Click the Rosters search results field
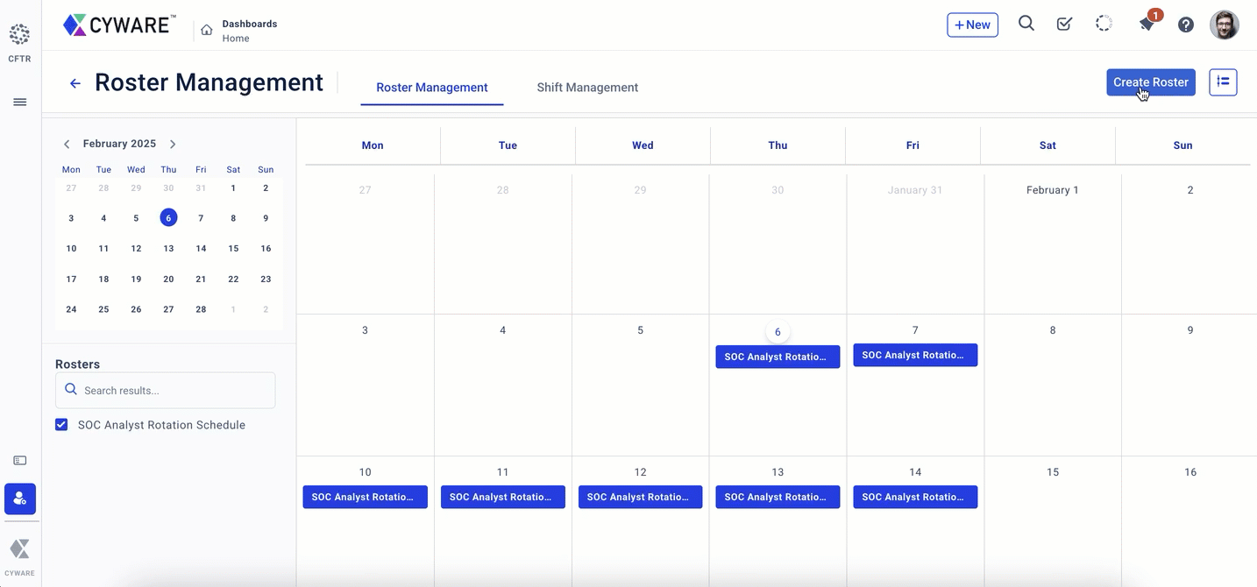Viewport: 1257px width, 587px height. 165,390
